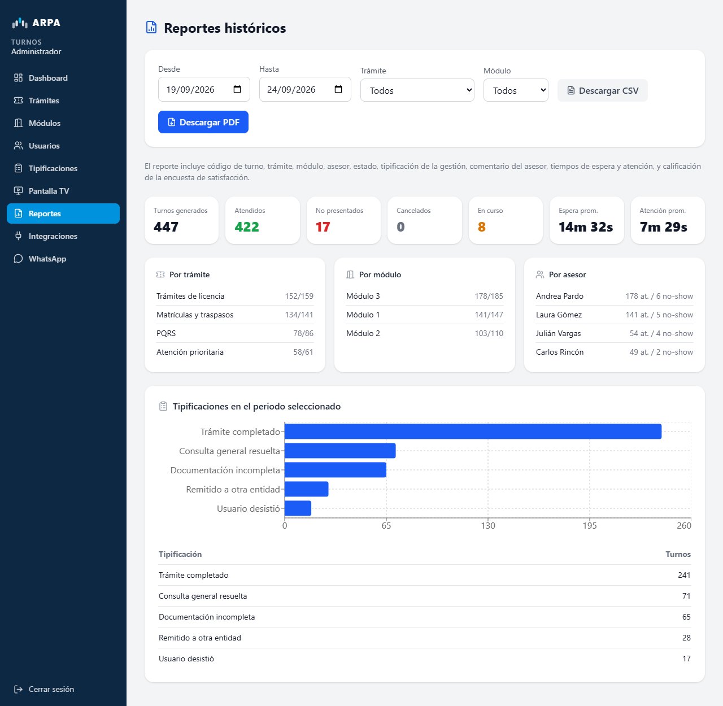The height and width of the screenshot is (706, 723).
Task: Select the Turnos generados 447 card
Action: coord(181,220)
